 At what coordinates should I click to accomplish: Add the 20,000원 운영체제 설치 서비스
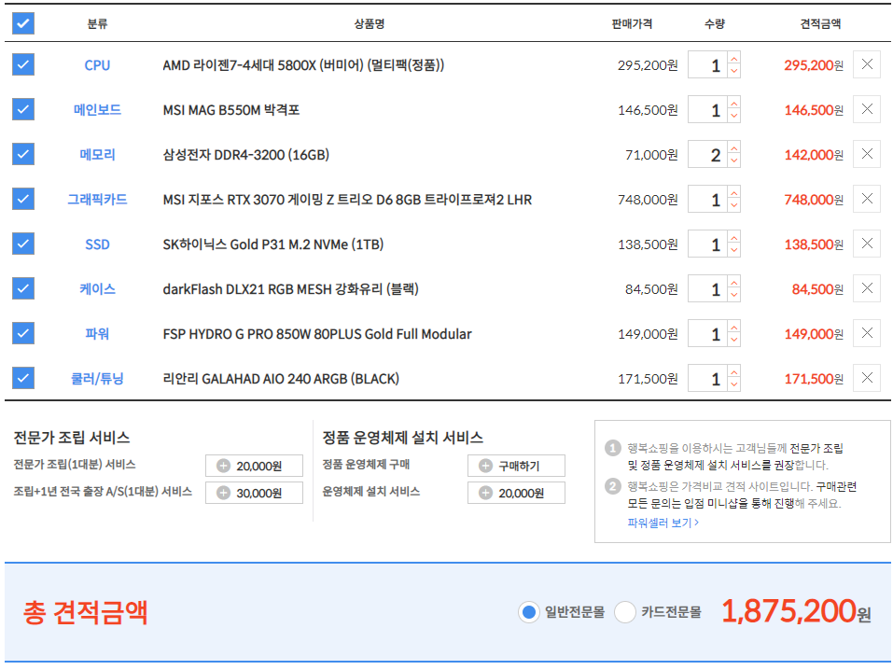click(516, 493)
